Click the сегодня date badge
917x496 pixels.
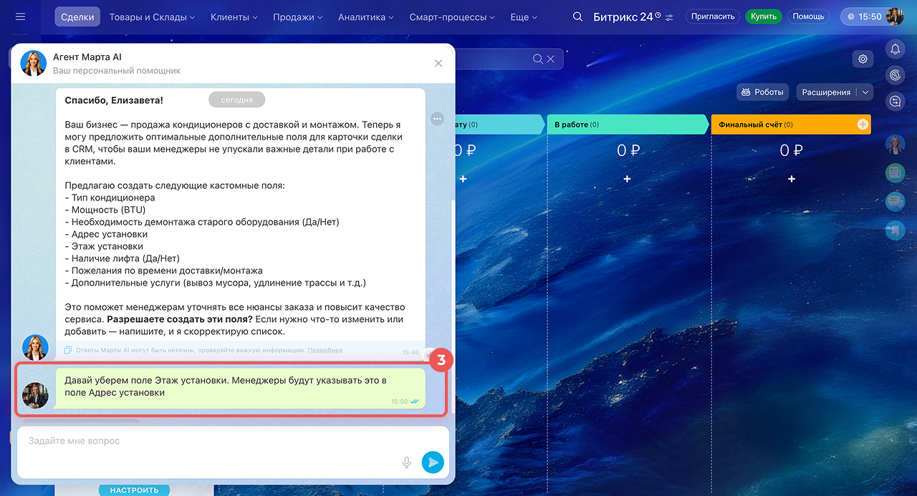point(236,100)
